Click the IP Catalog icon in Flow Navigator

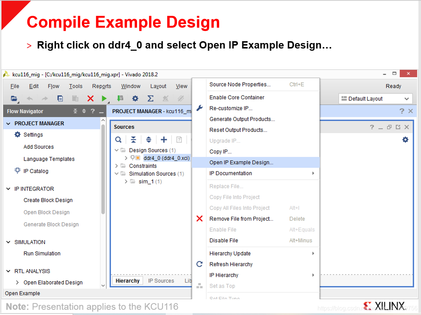(x=17, y=171)
